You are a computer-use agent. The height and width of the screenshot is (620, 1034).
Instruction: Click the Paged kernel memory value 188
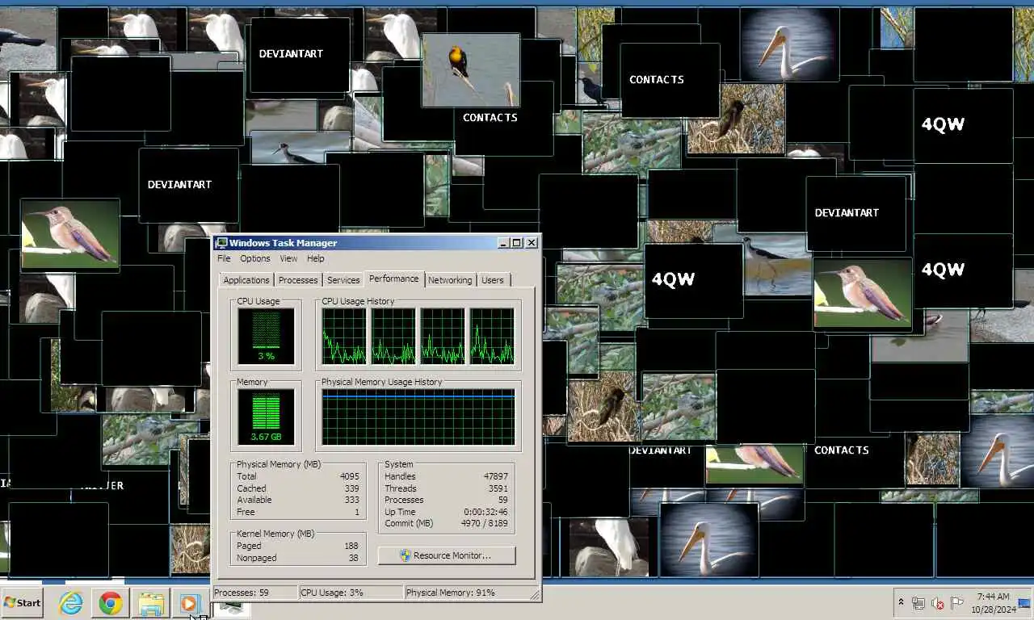tap(351, 546)
